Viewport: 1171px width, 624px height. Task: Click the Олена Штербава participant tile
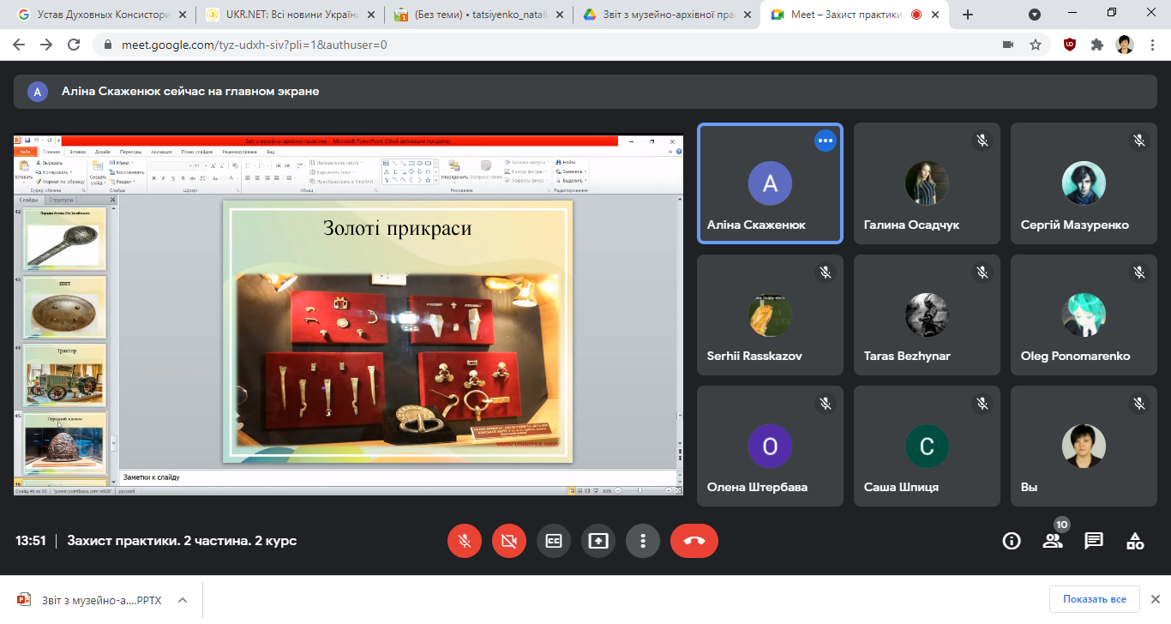(x=770, y=446)
